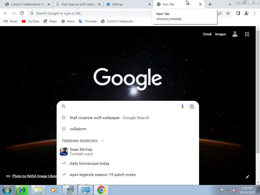The image size is (260, 195).
Task: Switch to the fnaf roxanne wolf wallpaper tab
Action: point(78,4)
